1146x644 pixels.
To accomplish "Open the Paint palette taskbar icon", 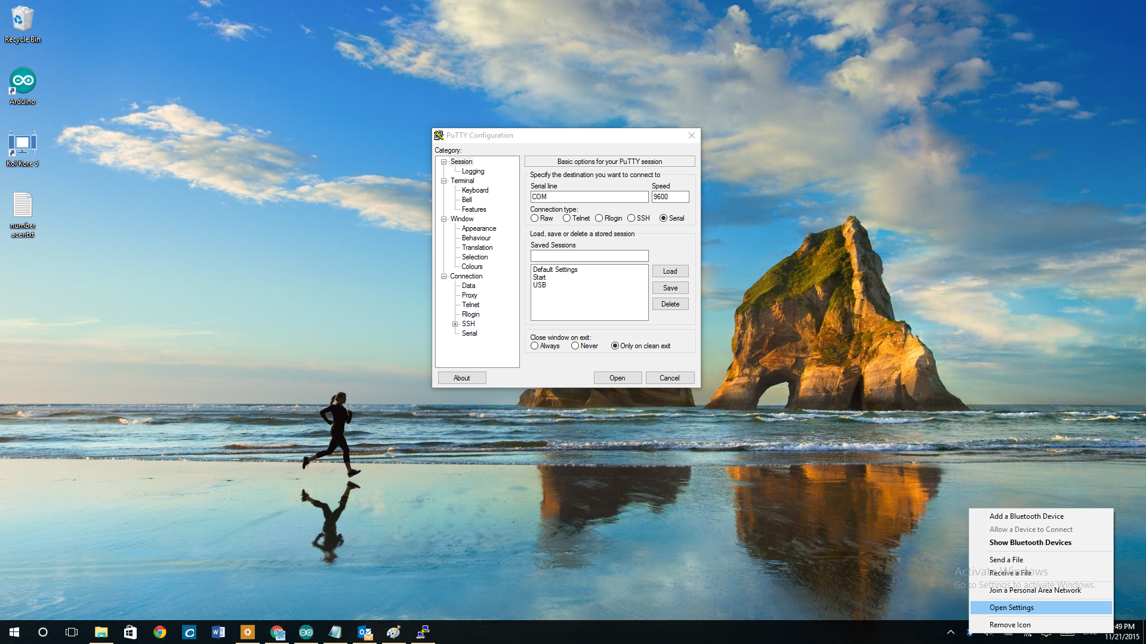I will [394, 632].
